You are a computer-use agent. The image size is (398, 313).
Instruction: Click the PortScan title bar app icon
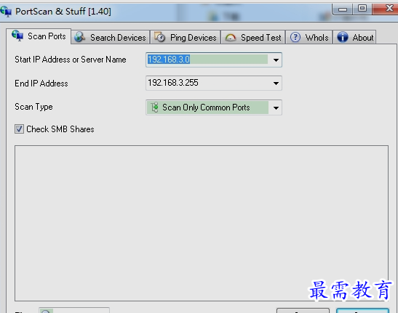click(6, 12)
